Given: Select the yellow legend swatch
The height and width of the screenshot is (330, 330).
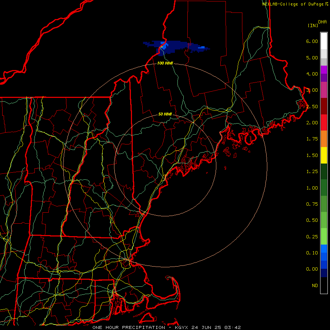Looking at the screenshot, I should [324, 155].
